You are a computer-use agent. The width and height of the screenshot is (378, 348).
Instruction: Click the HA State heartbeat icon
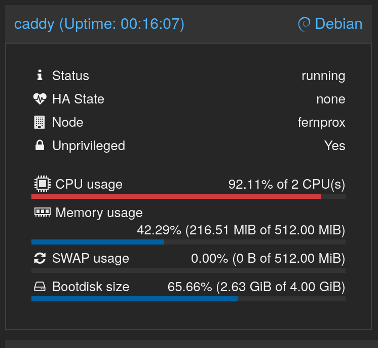point(40,99)
